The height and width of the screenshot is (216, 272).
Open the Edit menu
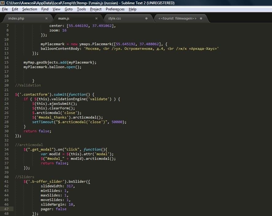click(x=15, y=9)
